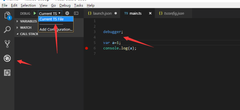Open the Source Control view icon

tap(7, 44)
